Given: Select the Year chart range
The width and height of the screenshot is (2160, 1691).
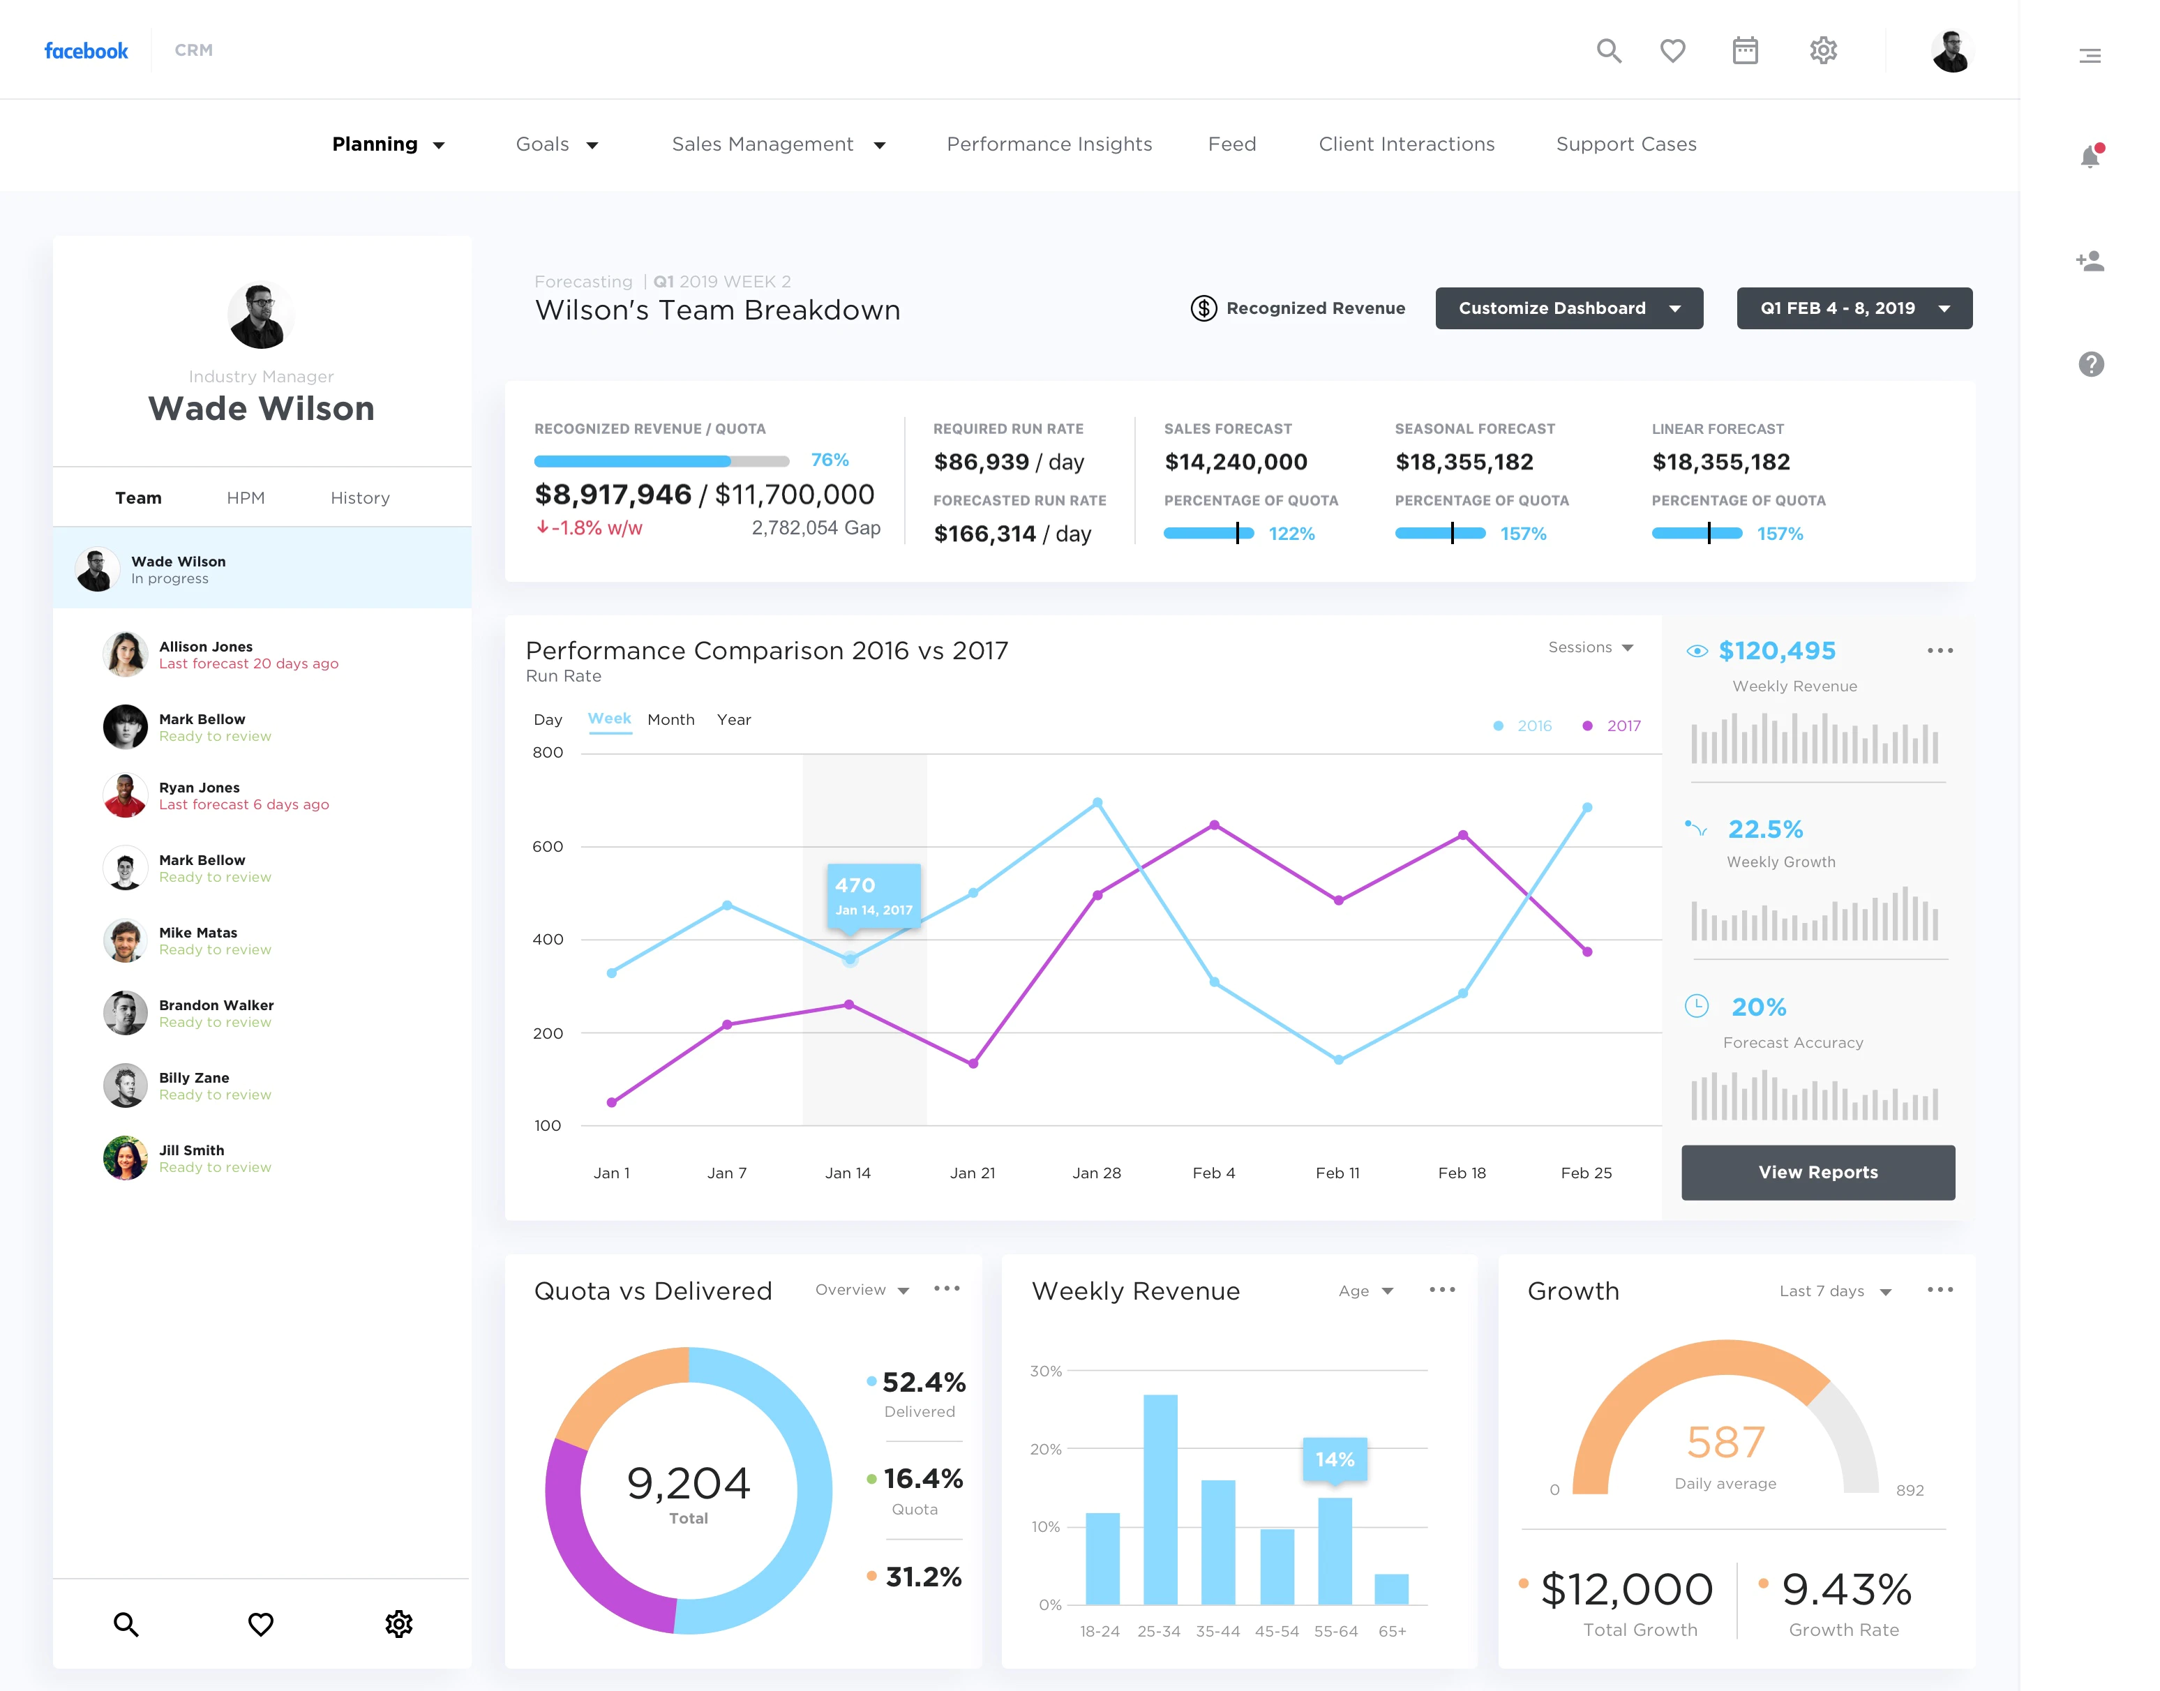Looking at the screenshot, I should [733, 720].
